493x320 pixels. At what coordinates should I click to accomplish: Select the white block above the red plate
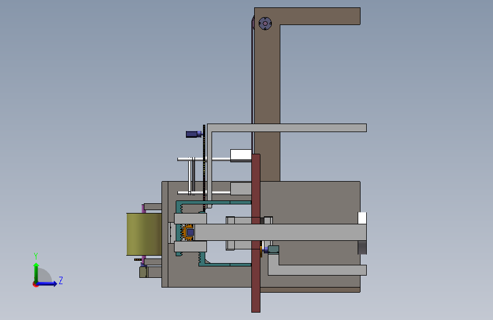pyautogui.click(x=241, y=155)
